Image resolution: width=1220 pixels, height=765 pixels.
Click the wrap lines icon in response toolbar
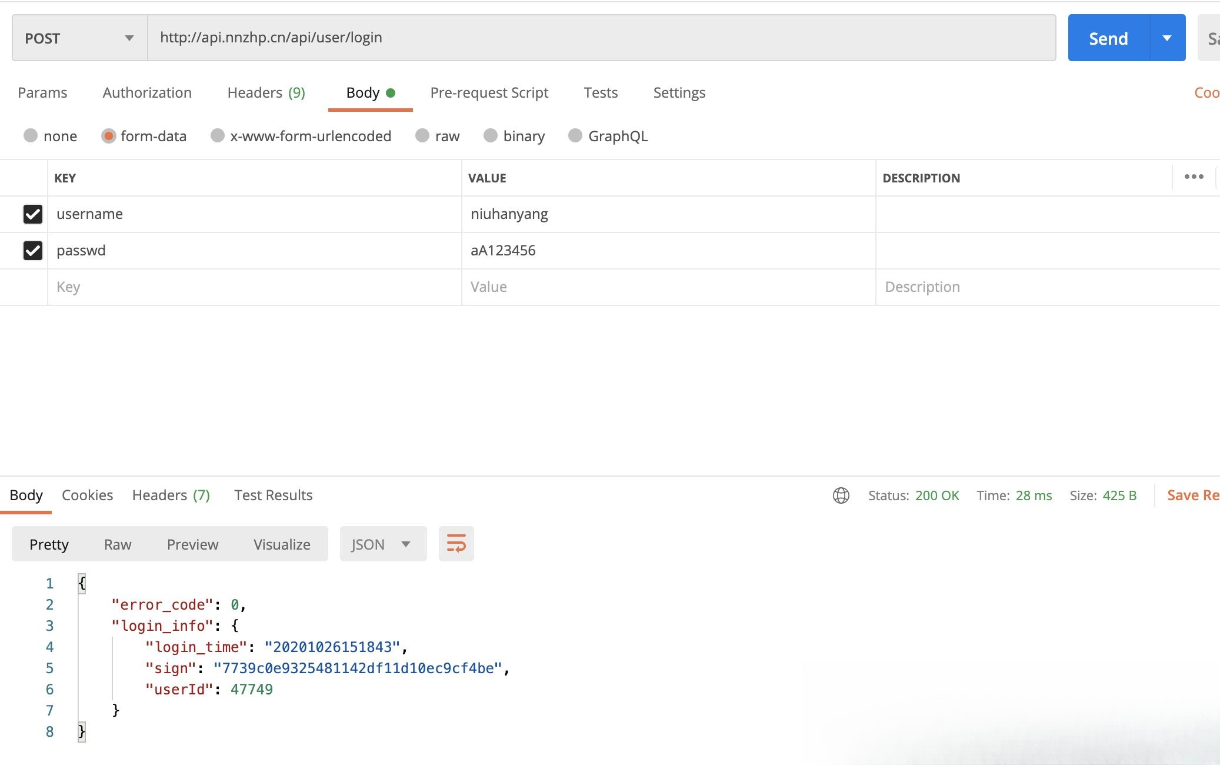[456, 543]
